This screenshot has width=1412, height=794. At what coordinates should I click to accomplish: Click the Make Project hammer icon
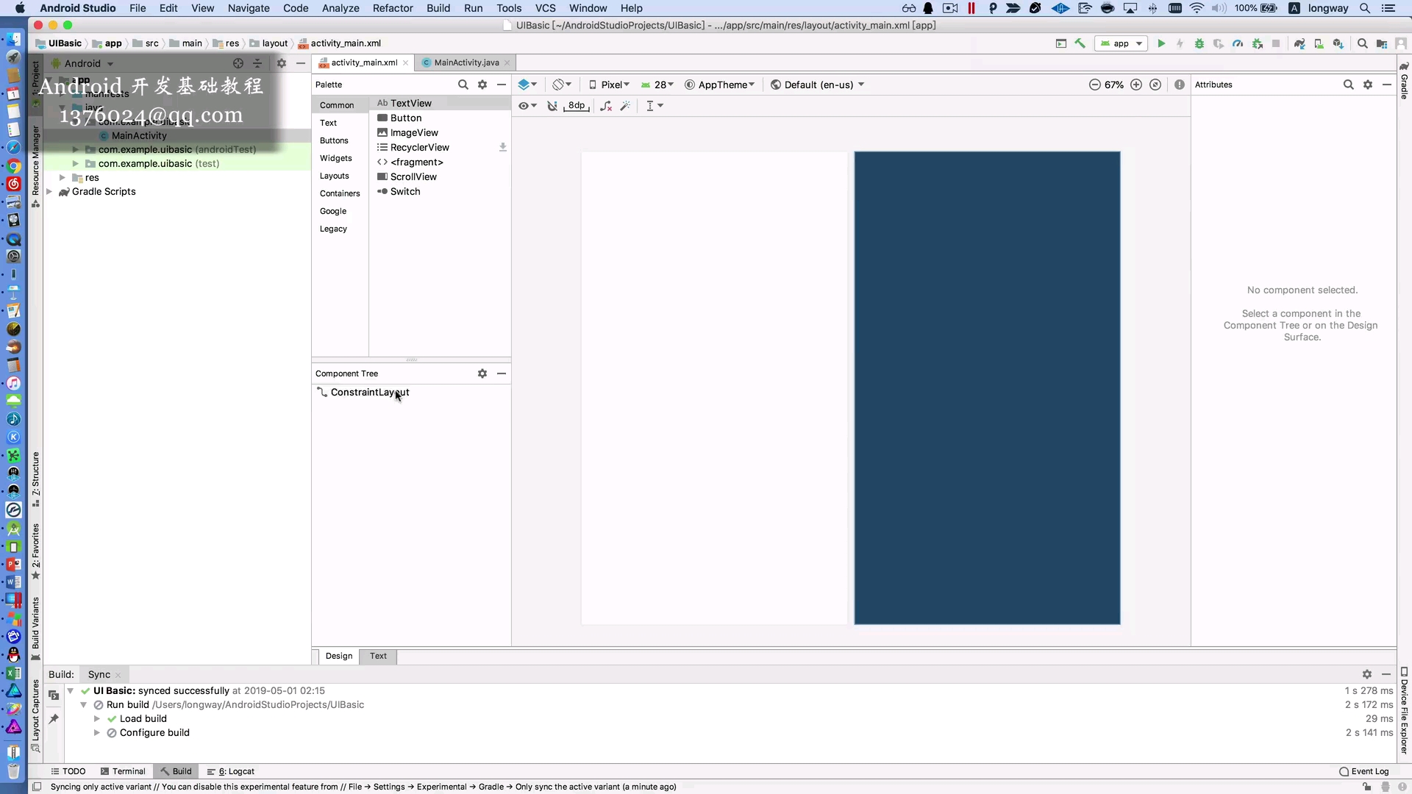point(1080,44)
